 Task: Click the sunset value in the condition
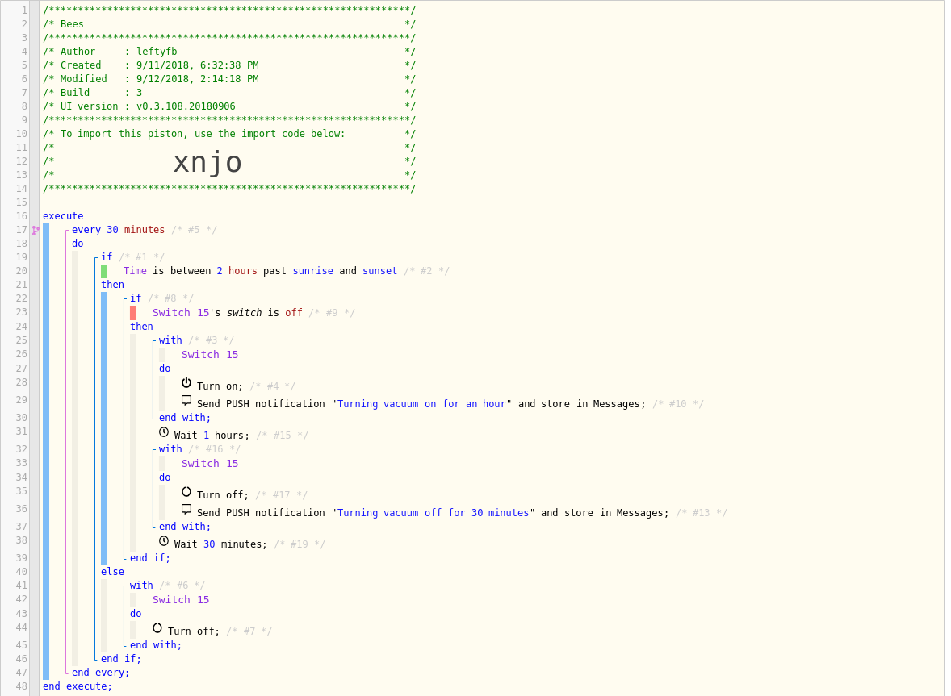(379, 271)
